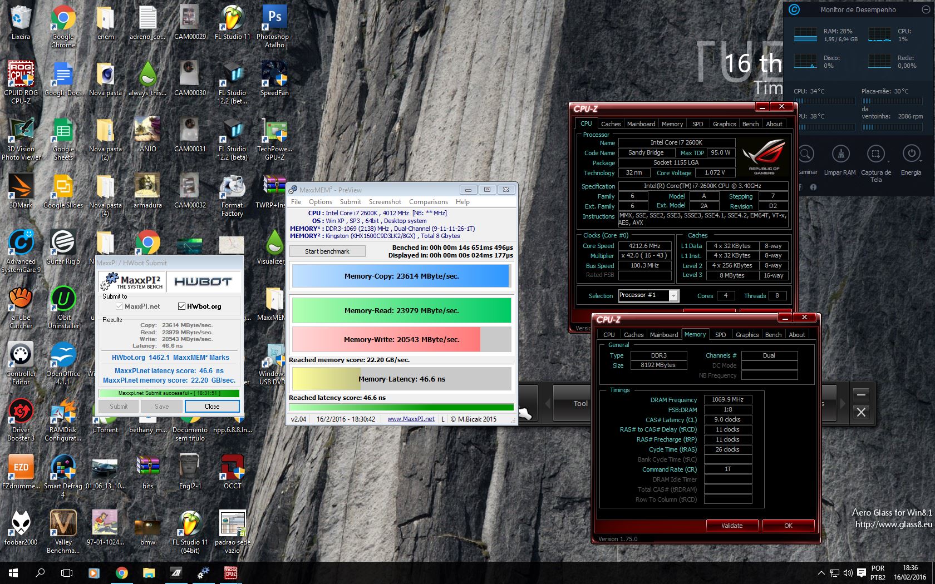Screen dimensions: 935x584
Task: Launch Driver Booster 3 icon
Action: pos(21,419)
